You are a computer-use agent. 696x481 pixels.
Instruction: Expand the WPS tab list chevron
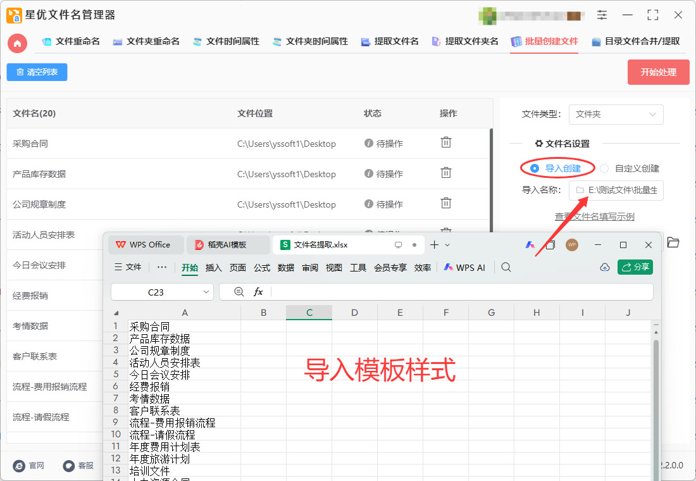pyautogui.click(x=447, y=245)
